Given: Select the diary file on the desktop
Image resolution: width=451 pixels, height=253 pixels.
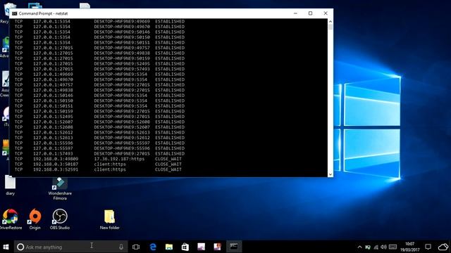Looking at the screenshot, I should click(10, 186).
